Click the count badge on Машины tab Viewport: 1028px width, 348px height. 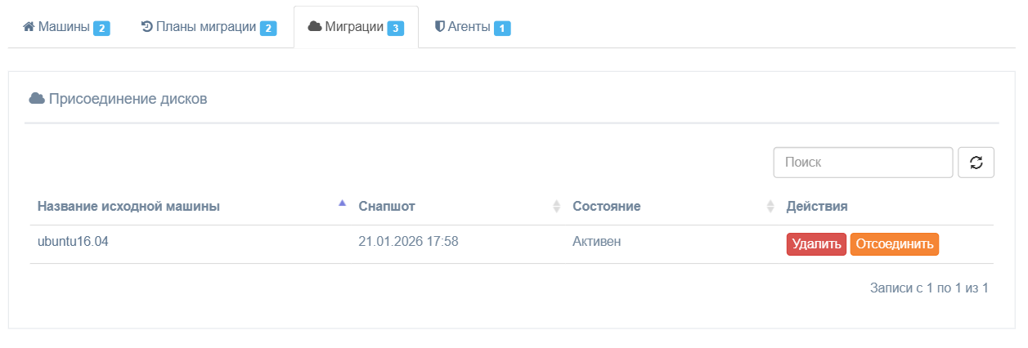pyautogui.click(x=101, y=29)
